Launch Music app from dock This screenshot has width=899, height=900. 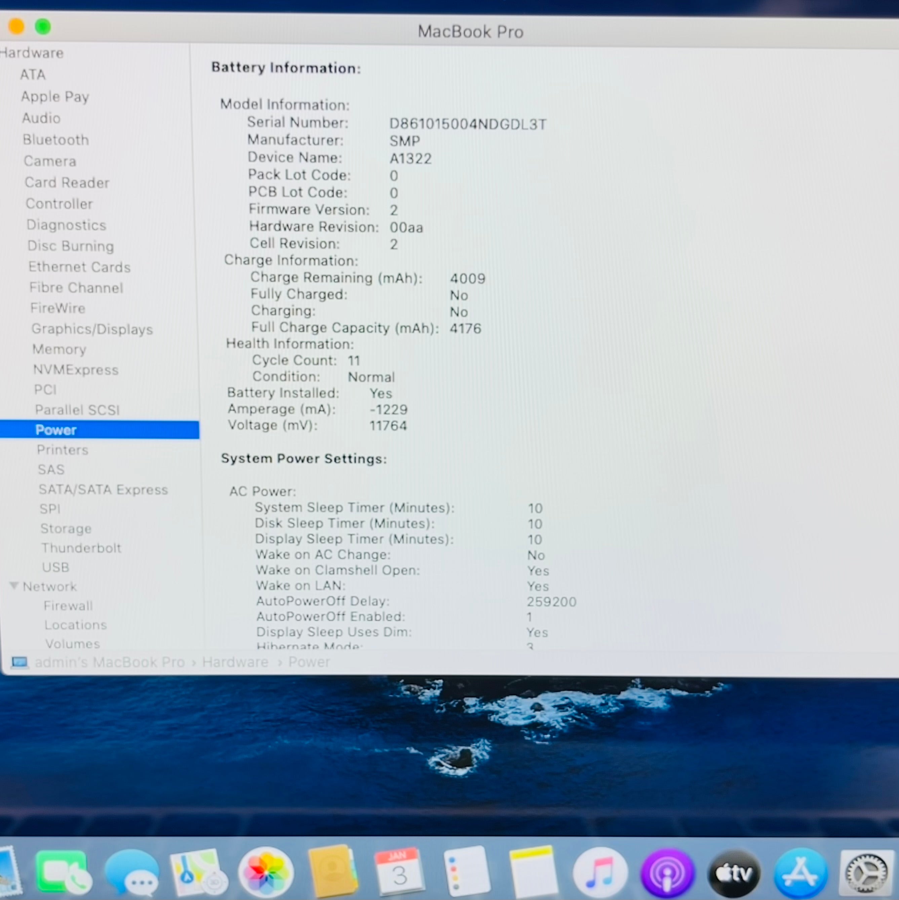tap(600, 872)
